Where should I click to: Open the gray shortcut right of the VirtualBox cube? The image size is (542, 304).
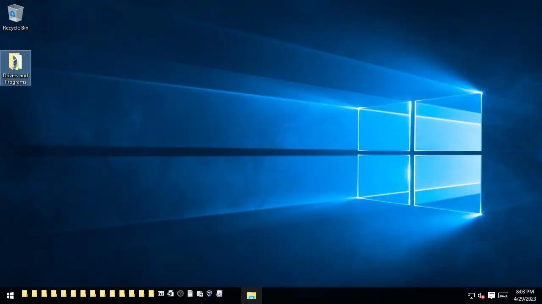pos(219,293)
